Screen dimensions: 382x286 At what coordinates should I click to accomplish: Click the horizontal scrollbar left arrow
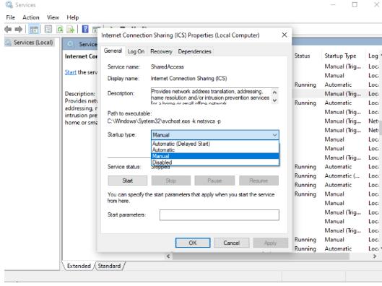click(x=168, y=256)
